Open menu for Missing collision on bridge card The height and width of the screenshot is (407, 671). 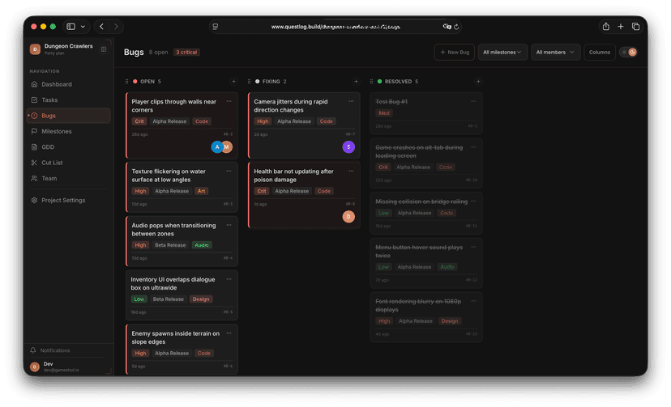(x=474, y=201)
